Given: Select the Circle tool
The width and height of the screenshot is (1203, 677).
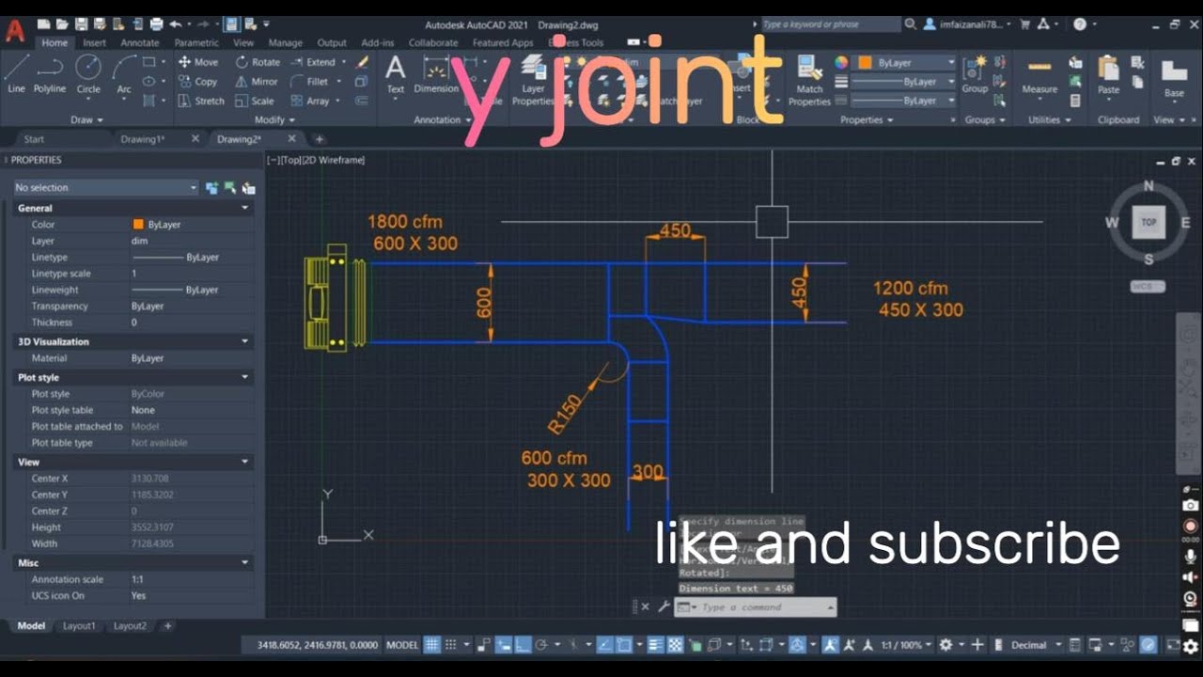Looking at the screenshot, I should 88,73.
